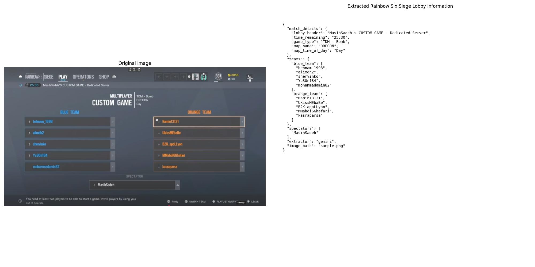Click the Rainbow Six Siege logo
This screenshot has height=267, width=535.
39,77
